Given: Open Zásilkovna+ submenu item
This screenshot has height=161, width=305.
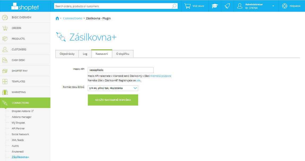Looking at the screenshot, I should pyautogui.click(x=20, y=157).
